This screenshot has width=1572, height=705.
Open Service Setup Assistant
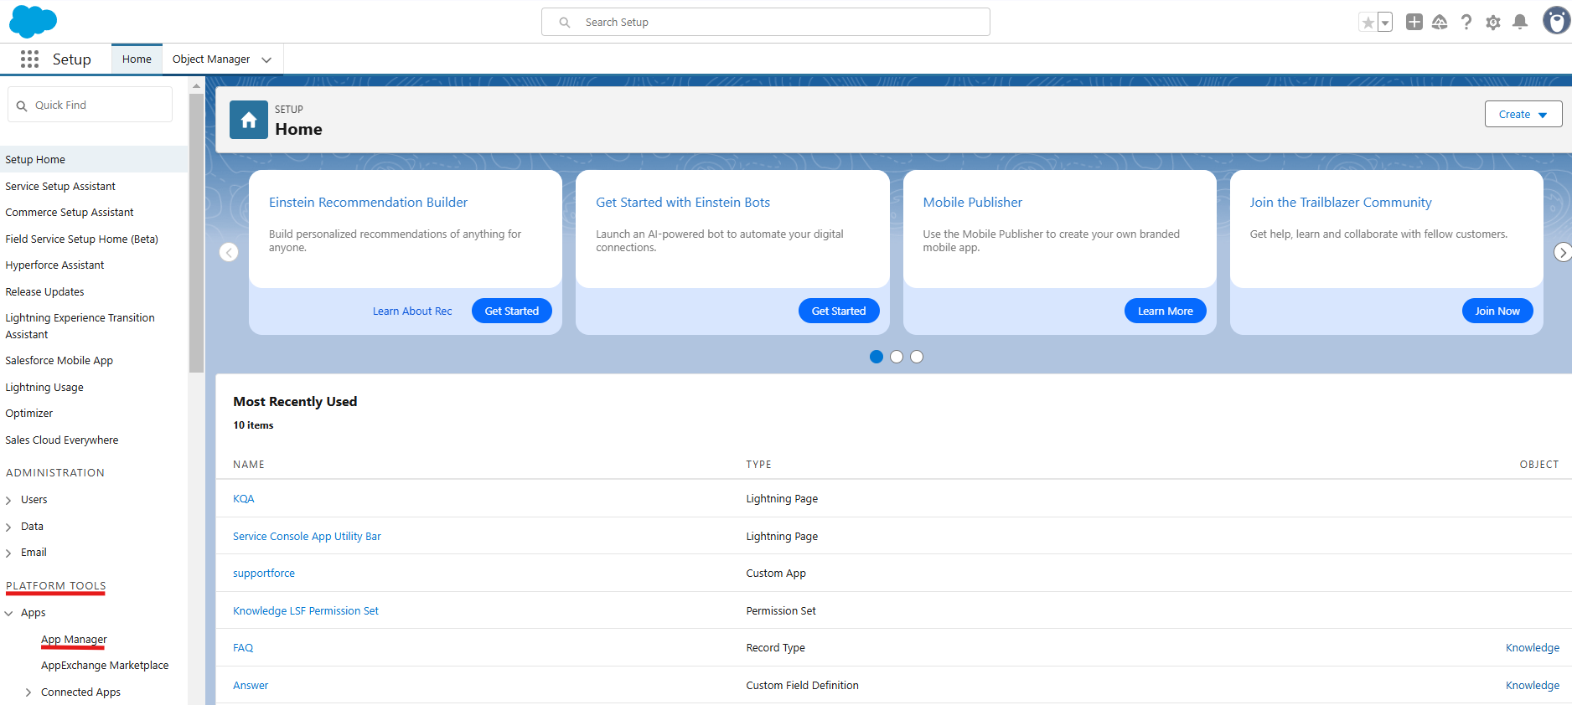pos(60,186)
